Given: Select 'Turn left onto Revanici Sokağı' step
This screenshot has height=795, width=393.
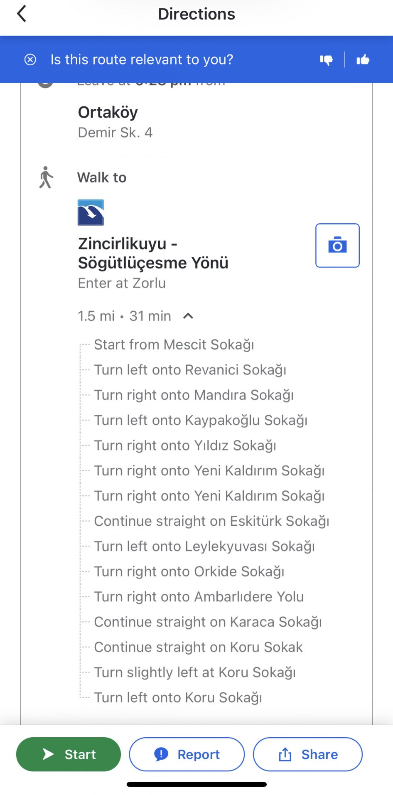Looking at the screenshot, I should click(x=190, y=370).
